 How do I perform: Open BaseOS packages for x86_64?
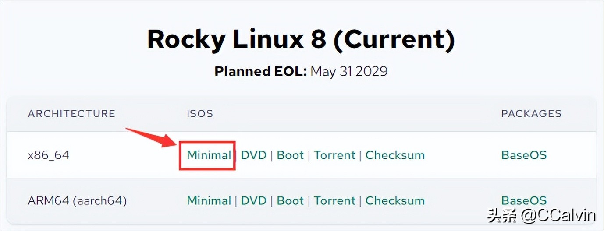click(524, 155)
